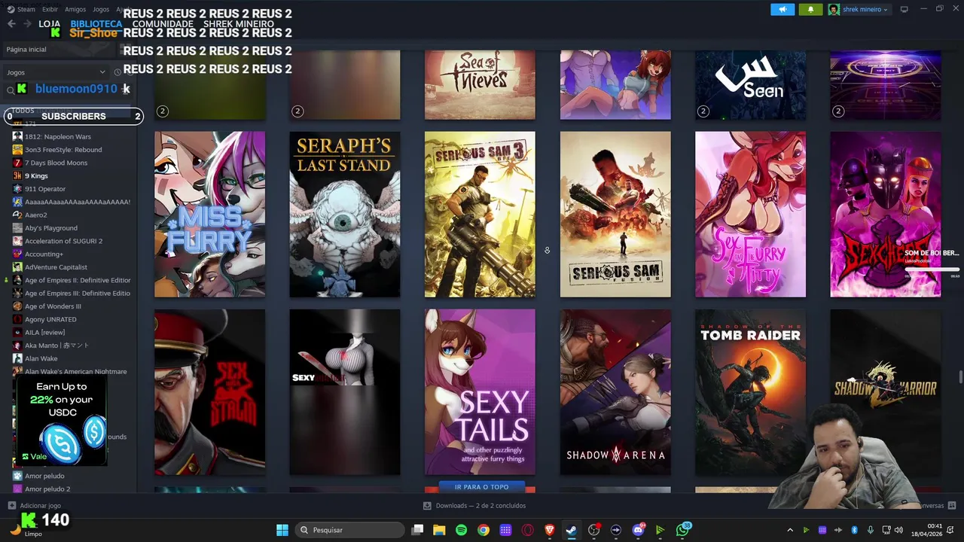Image resolution: width=964 pixels, height=542 pixels.
Task: Click the Aby's Playground game icon
Action: point(17,228)
